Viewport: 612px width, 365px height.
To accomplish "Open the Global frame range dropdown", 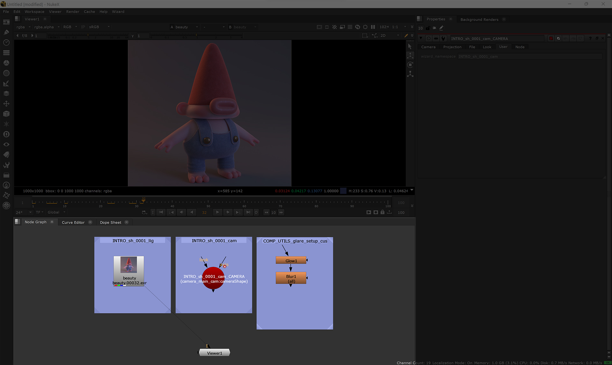I will (x=56, y=212).
